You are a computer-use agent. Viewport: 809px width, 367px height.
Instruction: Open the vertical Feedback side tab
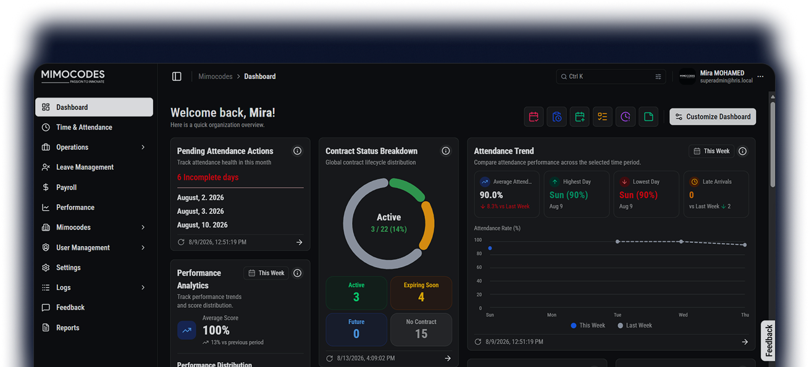768,340
